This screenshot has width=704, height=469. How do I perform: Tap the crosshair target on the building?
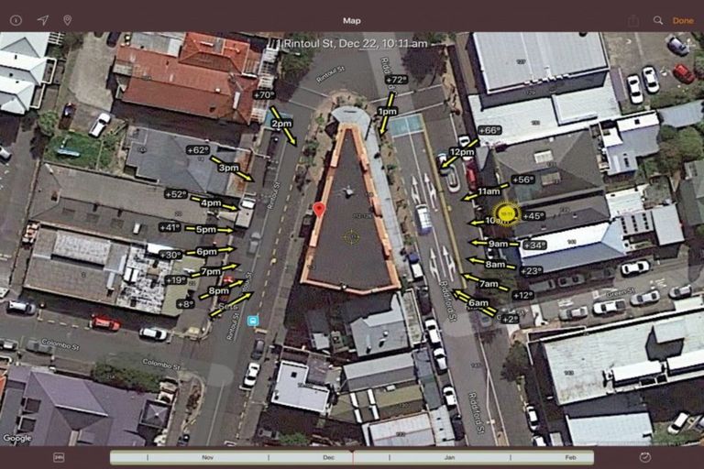click(x=351, y=236)
